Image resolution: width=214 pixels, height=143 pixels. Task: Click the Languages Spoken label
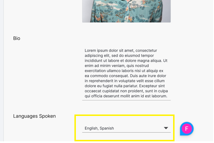[34, 116]
